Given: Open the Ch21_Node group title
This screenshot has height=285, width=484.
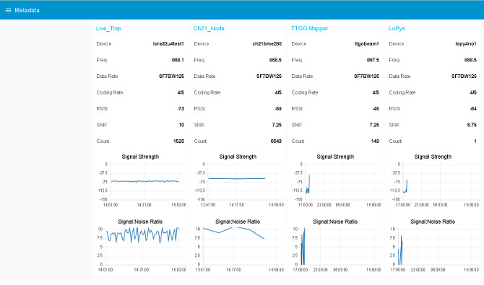Looking at the screenshot, I should 209,28.
